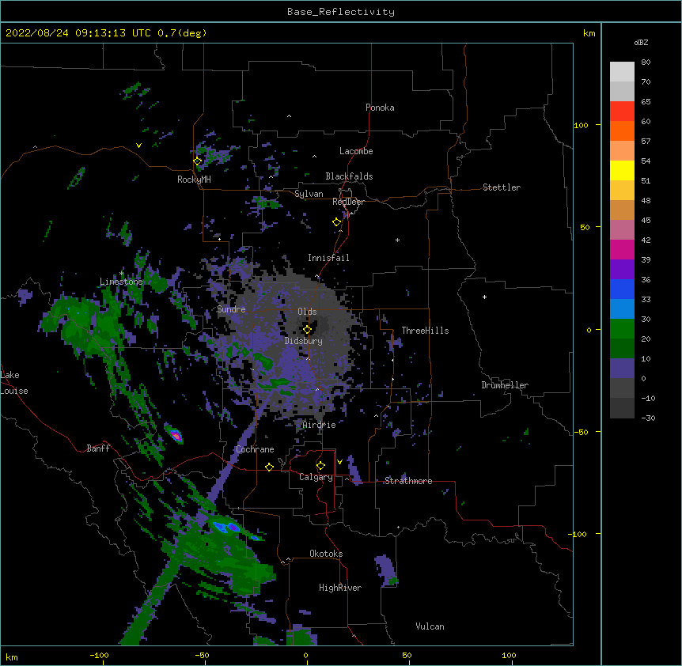Screen dimensions: 682x666
Task: Click the Sundre town label
Action: [x=231, y=309]
